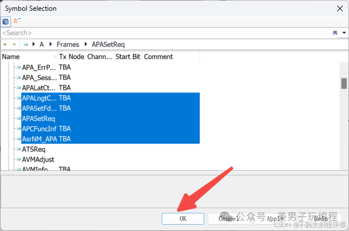The image size is (349, 231).
Task: Click the Help button
Action: 321,219
